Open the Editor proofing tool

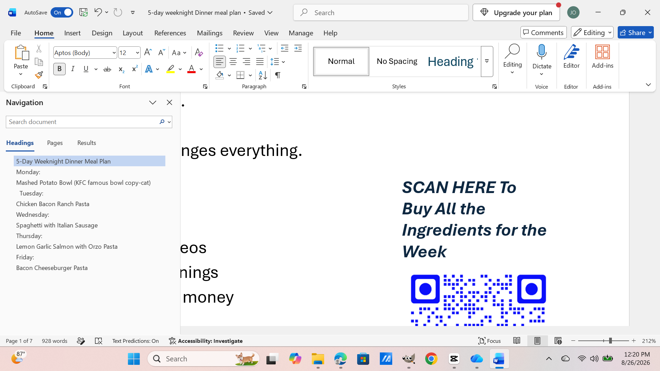pos(571,57)
